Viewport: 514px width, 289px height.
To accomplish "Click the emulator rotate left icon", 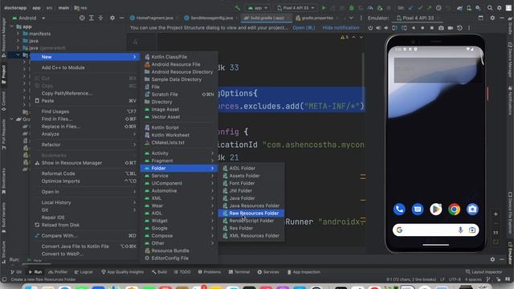I will click(x=394, y=28).
